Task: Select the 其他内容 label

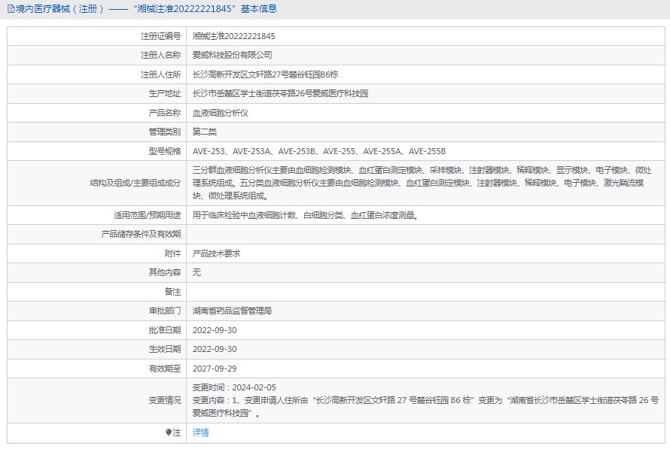Action: click(x=165, y=272)
